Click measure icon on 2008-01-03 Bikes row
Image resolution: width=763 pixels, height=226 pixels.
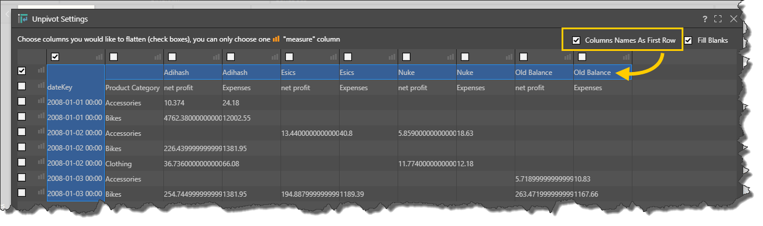(x=41, y=193)
